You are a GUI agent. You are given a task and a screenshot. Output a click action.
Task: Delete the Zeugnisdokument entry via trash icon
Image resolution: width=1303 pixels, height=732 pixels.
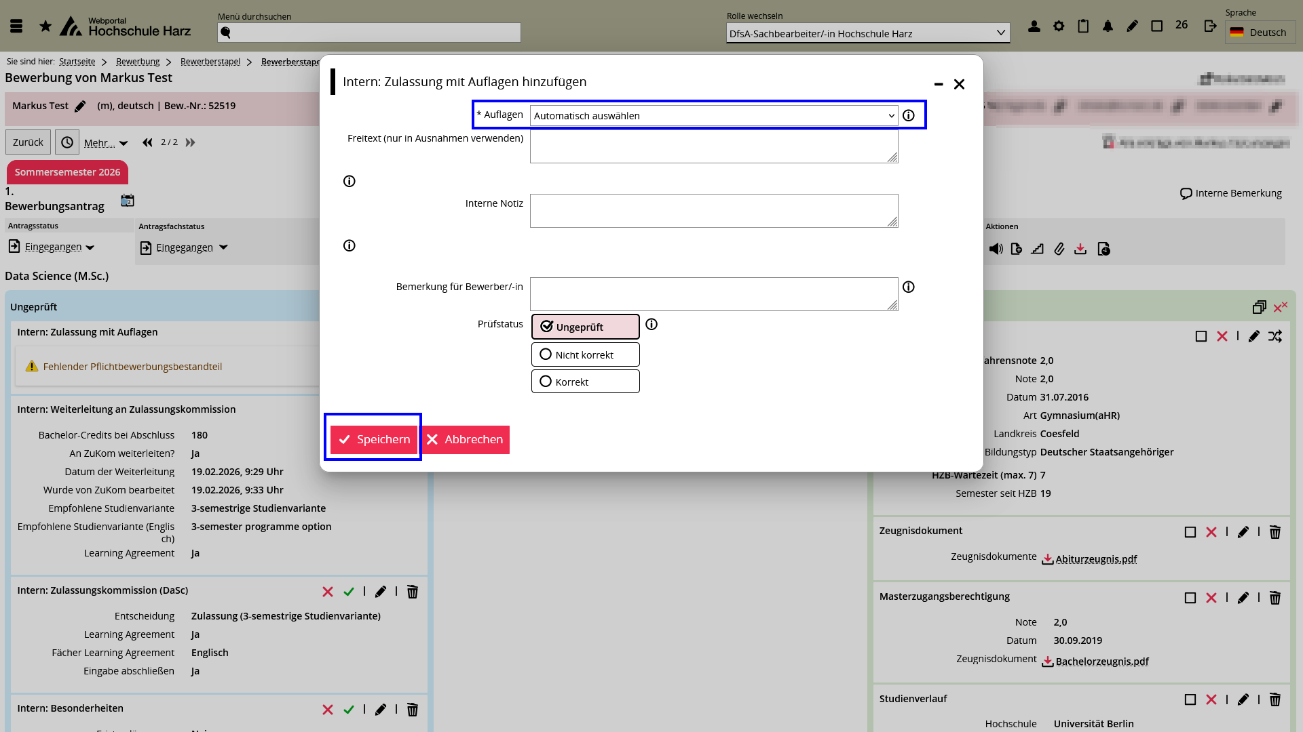[1275, 532]
